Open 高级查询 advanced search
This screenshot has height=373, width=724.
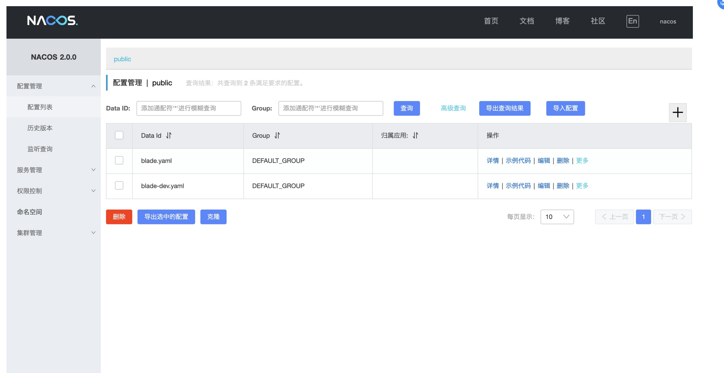coord(453,108)
